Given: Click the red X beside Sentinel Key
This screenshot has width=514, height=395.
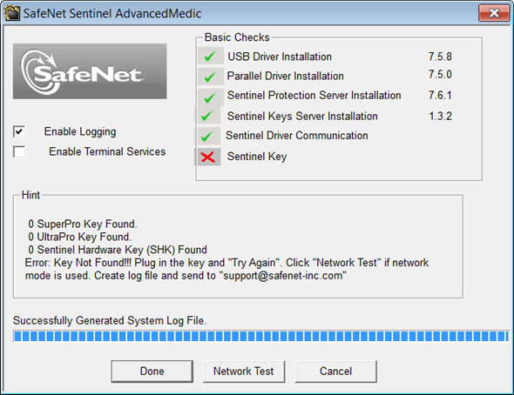Looking at the screenshot, I should click(208, 157).
